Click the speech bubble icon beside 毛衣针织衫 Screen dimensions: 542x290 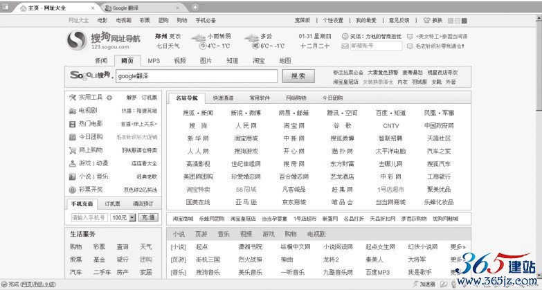coord(410,46)
